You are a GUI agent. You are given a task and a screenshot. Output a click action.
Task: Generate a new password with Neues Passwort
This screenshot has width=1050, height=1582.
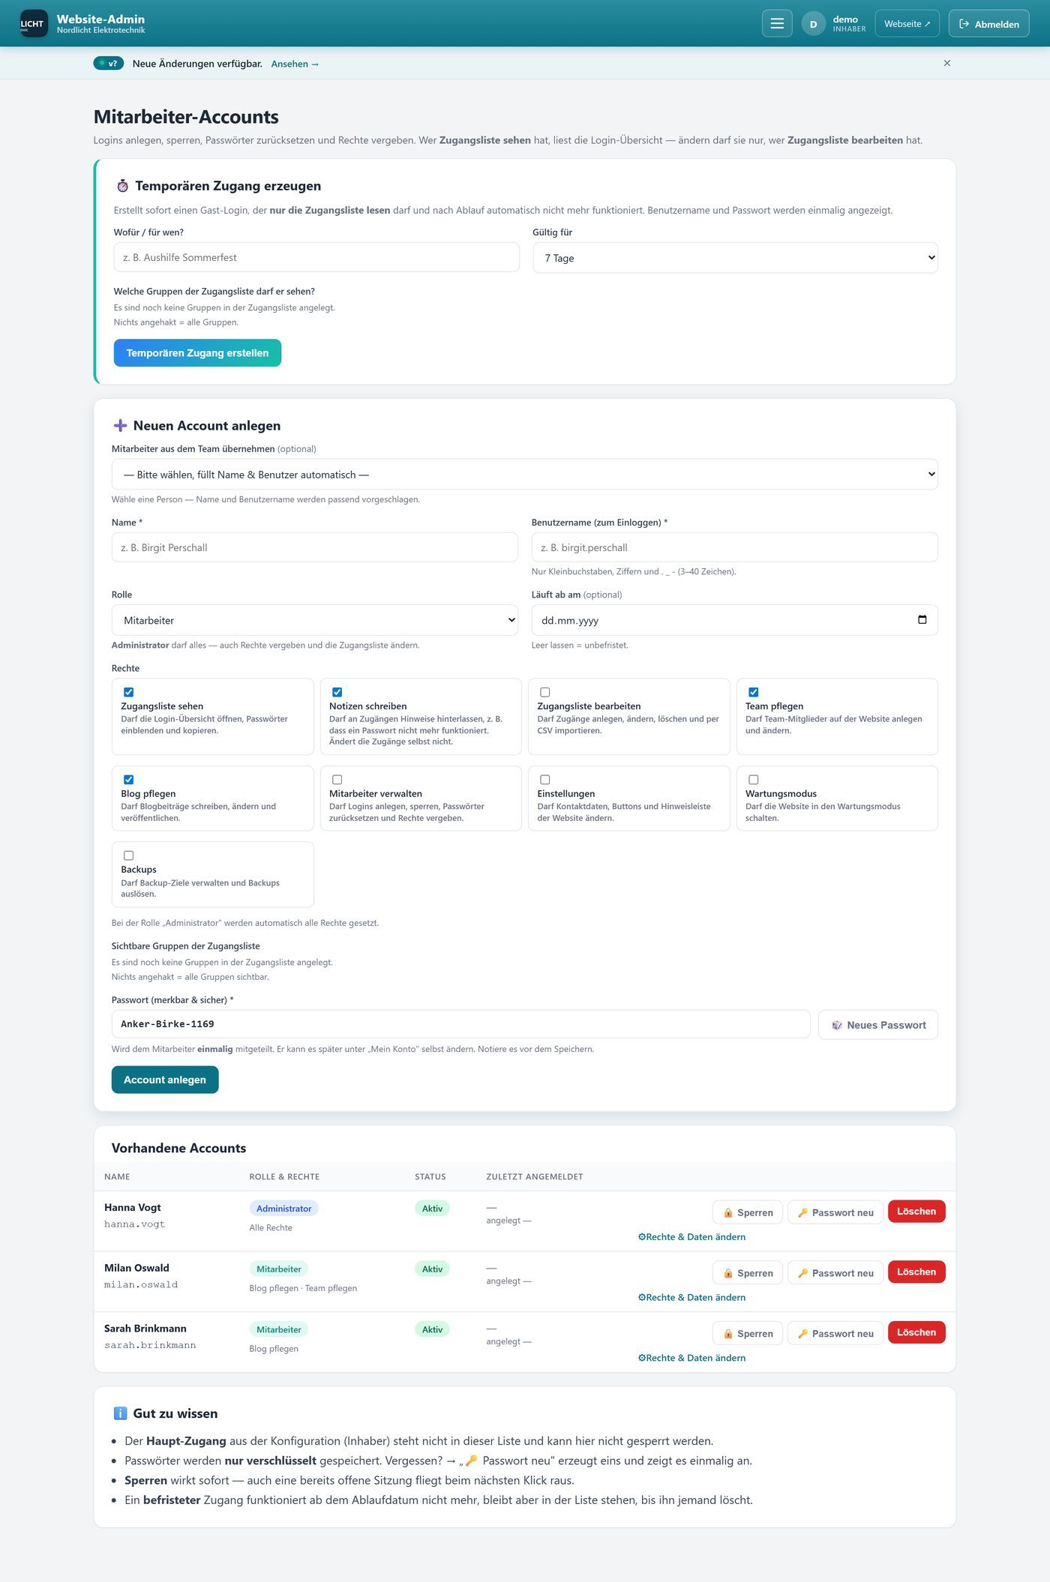877,1025
